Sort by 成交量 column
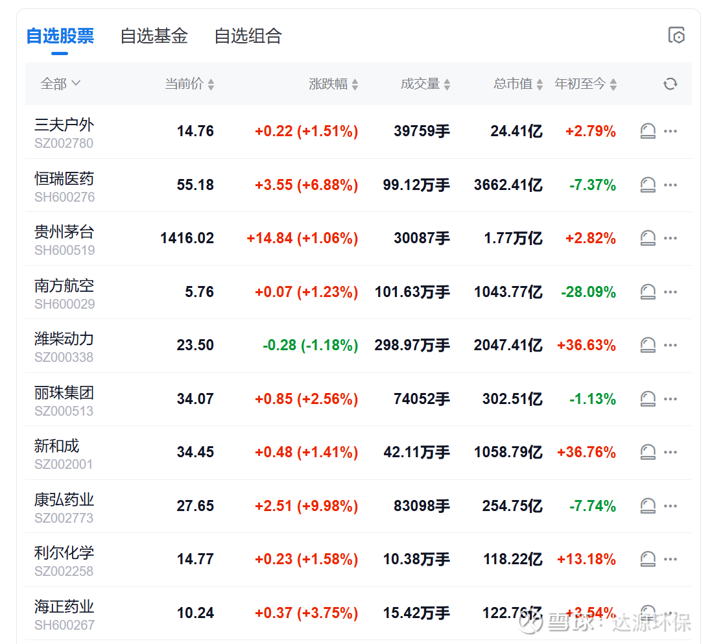This screenshot has width=712, height=644. [x=425, y=84]
